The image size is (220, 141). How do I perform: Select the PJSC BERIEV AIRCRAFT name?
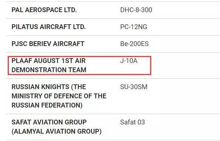tap(48, 44)
